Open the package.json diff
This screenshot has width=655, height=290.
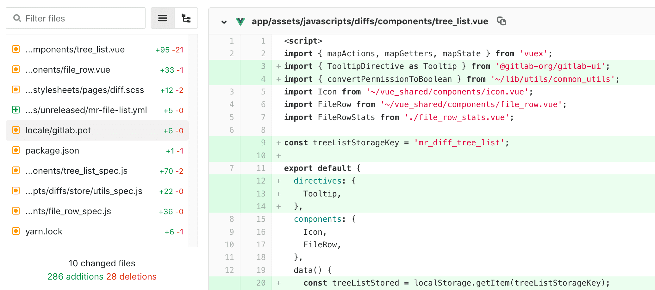tap(52, 150)
